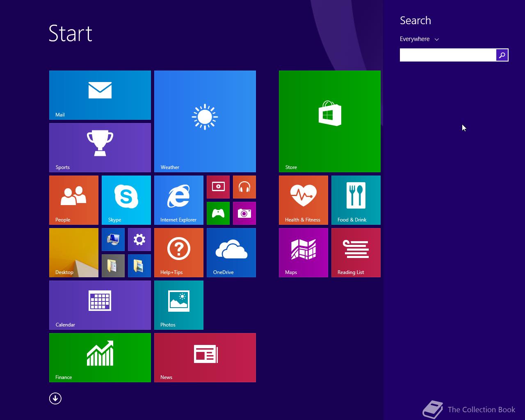The width and height of the screenshot is (525, 420).
Task: Open the Finance tile
Action: [100, 358]
